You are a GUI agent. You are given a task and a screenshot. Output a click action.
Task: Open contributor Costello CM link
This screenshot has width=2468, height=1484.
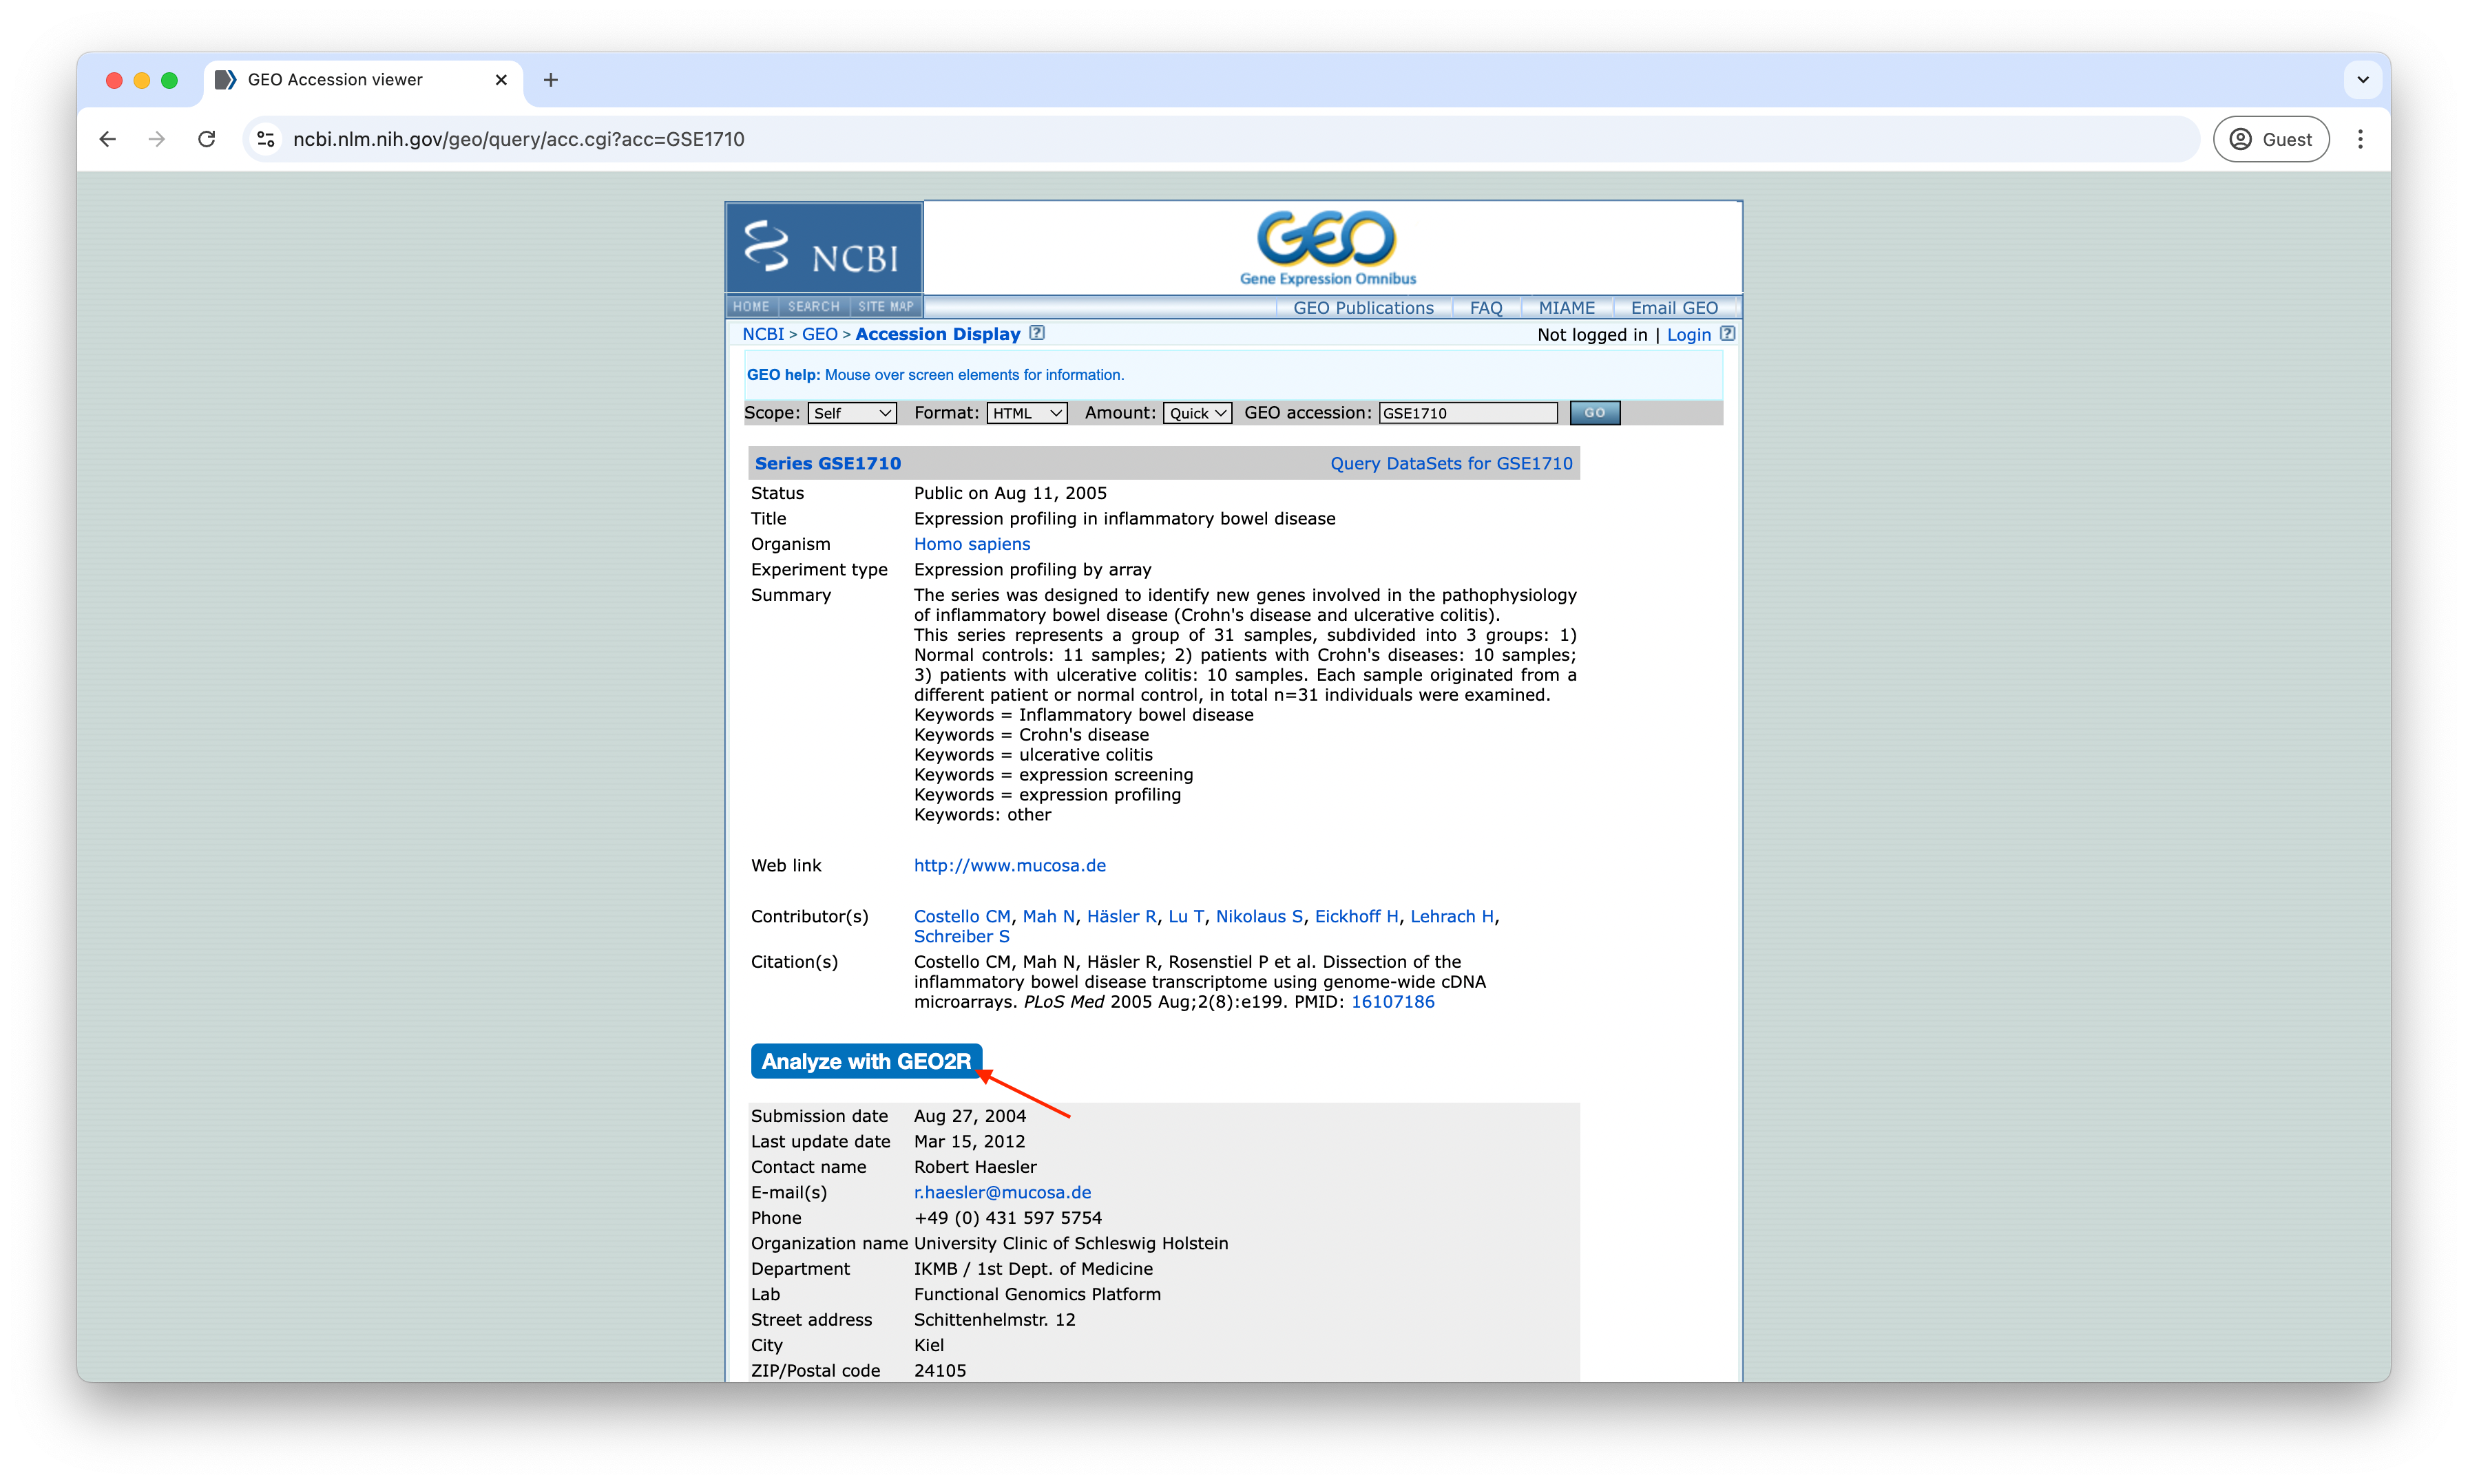961,916
